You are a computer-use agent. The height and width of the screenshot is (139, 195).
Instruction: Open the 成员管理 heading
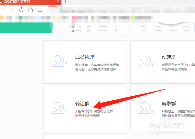coord(85,57)
